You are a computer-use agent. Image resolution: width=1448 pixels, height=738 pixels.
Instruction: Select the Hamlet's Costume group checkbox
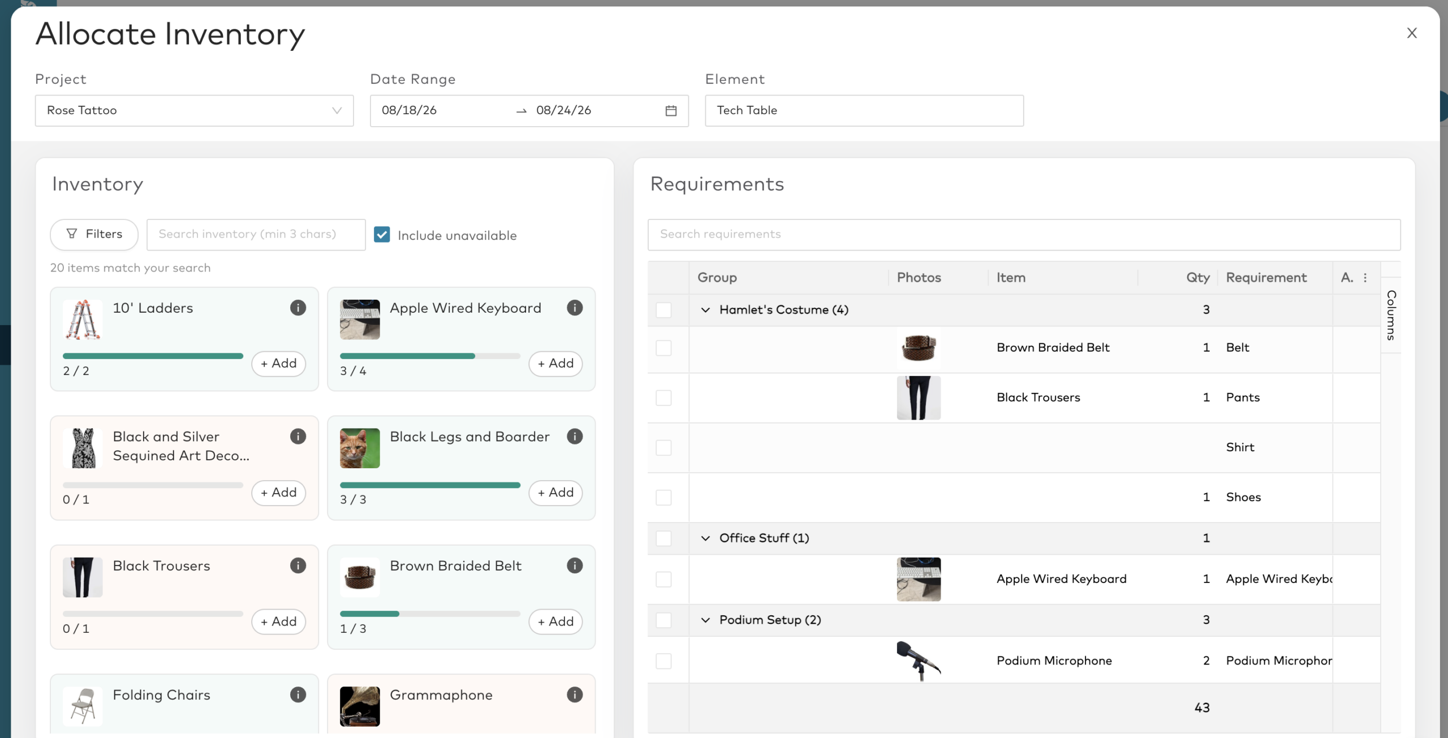663,310
